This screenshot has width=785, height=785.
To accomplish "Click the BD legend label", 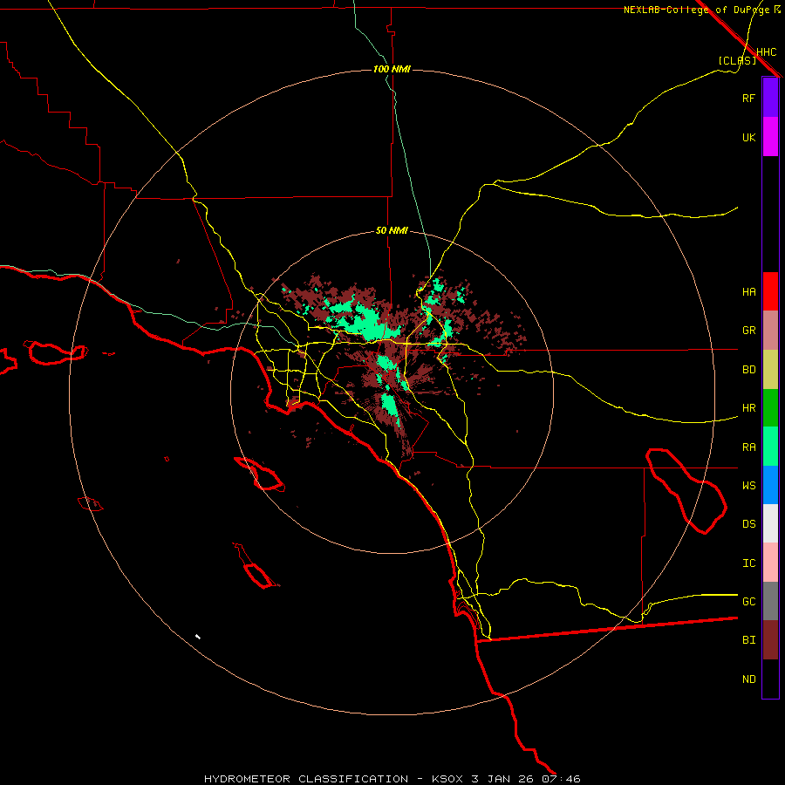I will tap(748, 370).
